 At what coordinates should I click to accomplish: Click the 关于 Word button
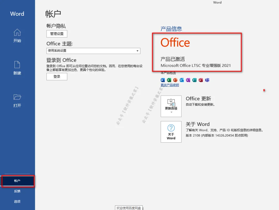(171, 132)
